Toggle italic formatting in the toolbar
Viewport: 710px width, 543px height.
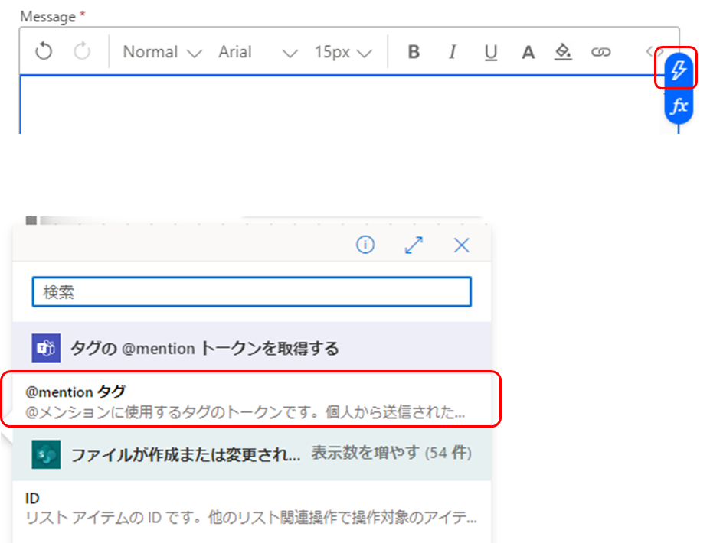pos(452,51)
